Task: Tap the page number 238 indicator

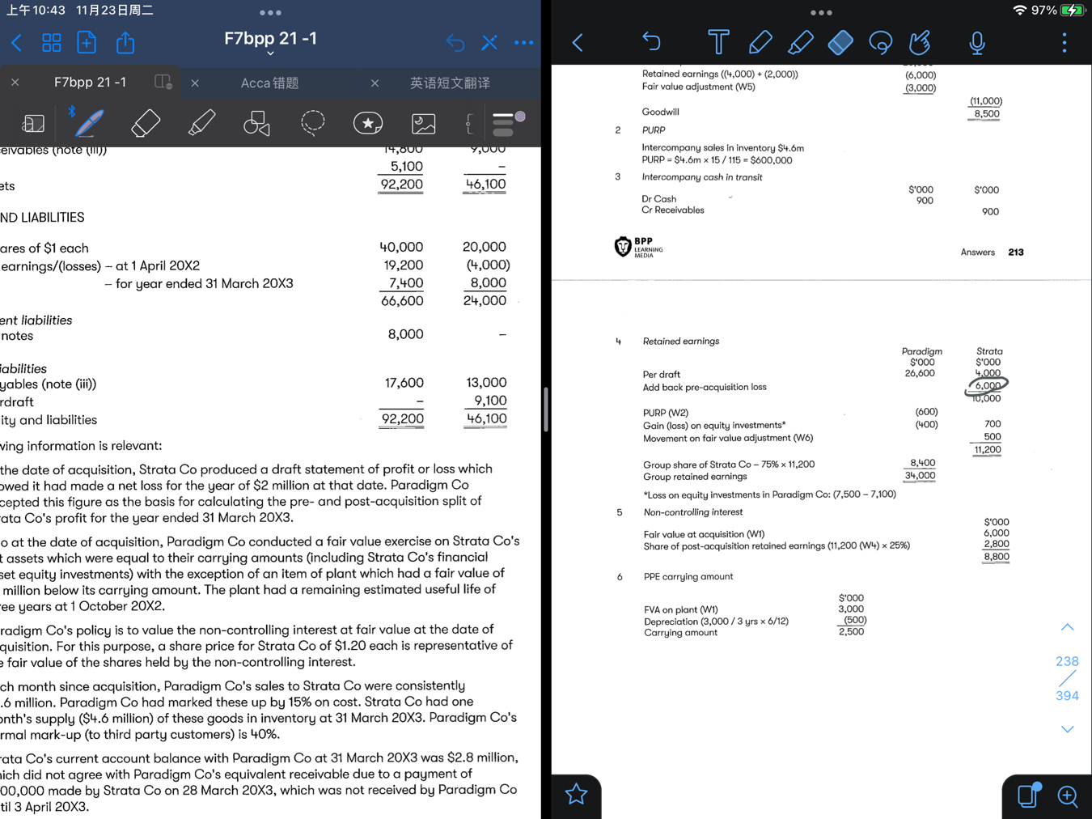Action: [x=1067, y=661]
